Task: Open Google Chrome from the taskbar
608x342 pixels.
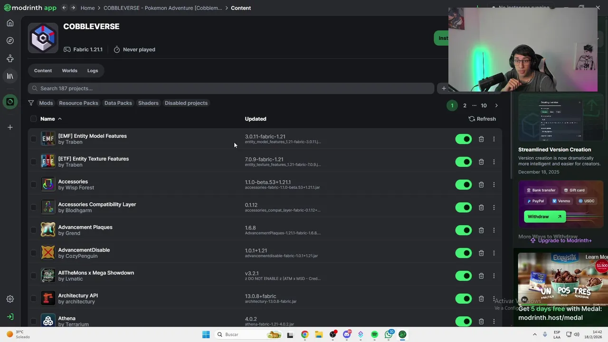Action: point(304,334)
